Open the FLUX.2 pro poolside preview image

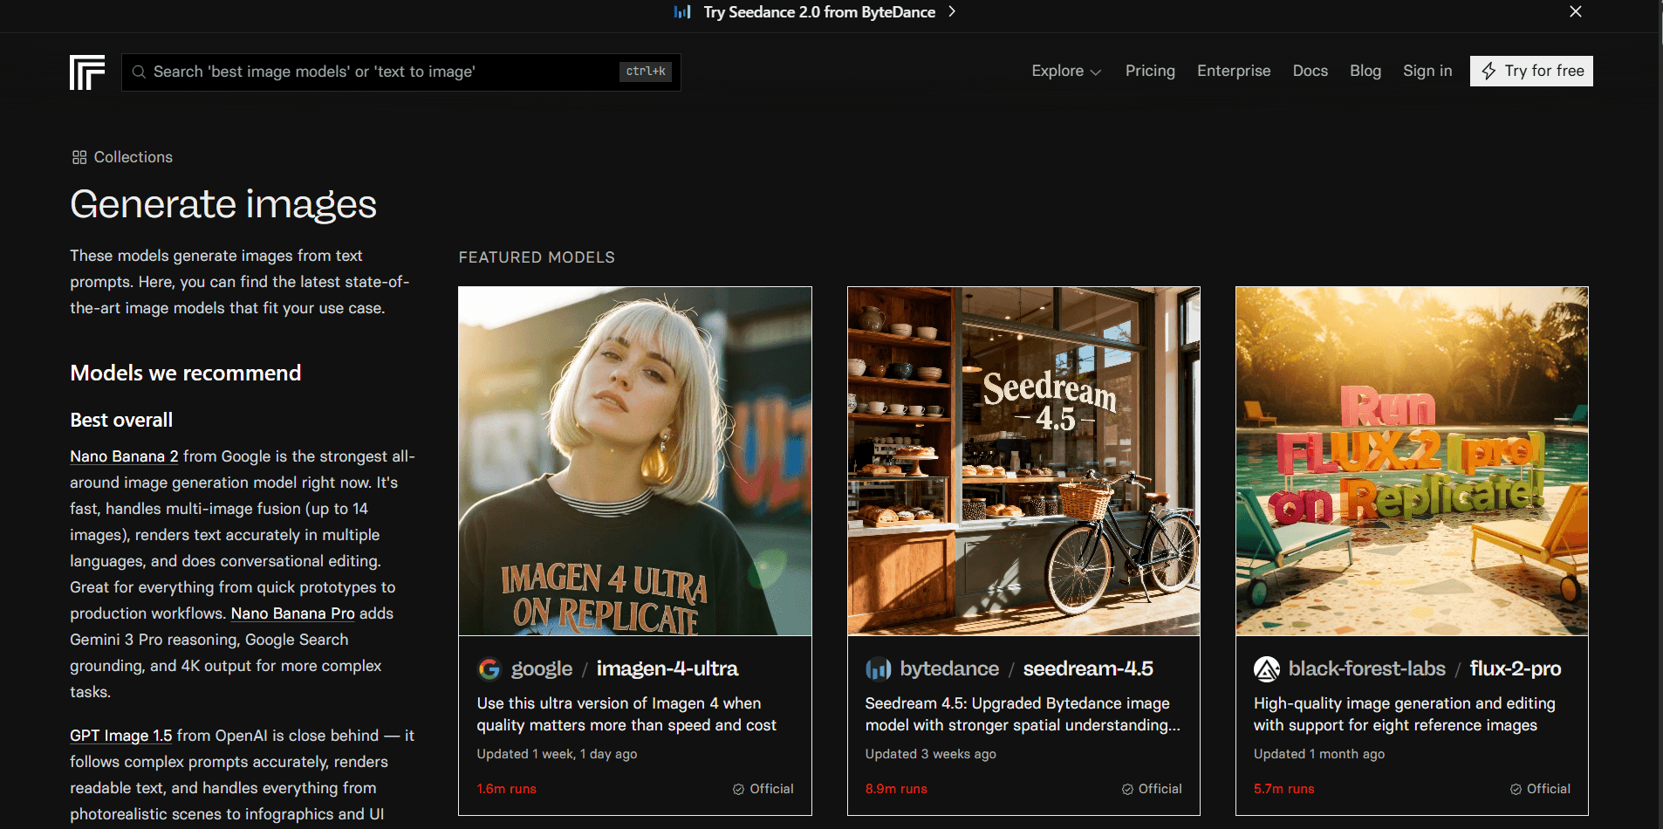click(1412, 461)
